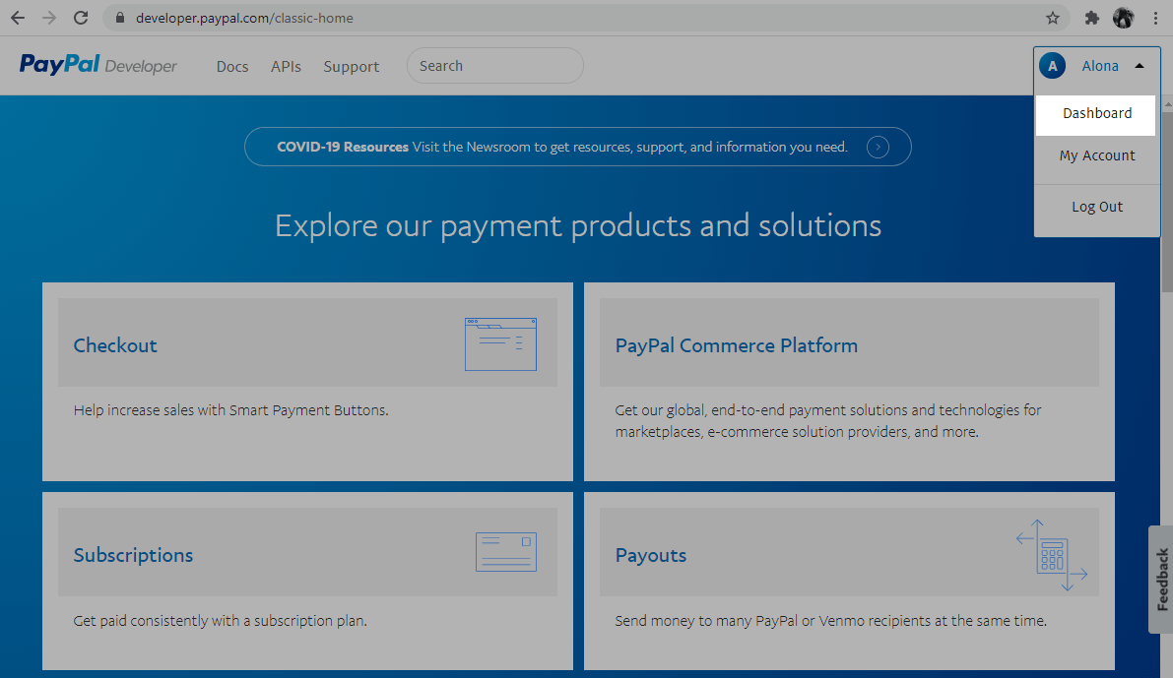Open the Chrome three-dot menu
This screenshot has width=1173, height=678.
(1155, 18)
